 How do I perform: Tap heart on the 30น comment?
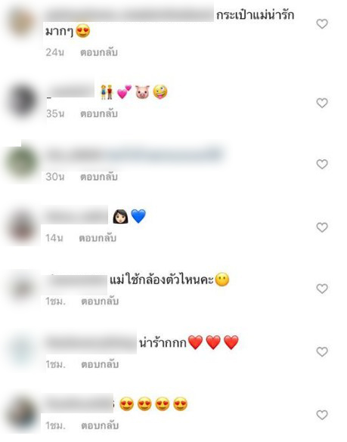click(x=322, y=164)
